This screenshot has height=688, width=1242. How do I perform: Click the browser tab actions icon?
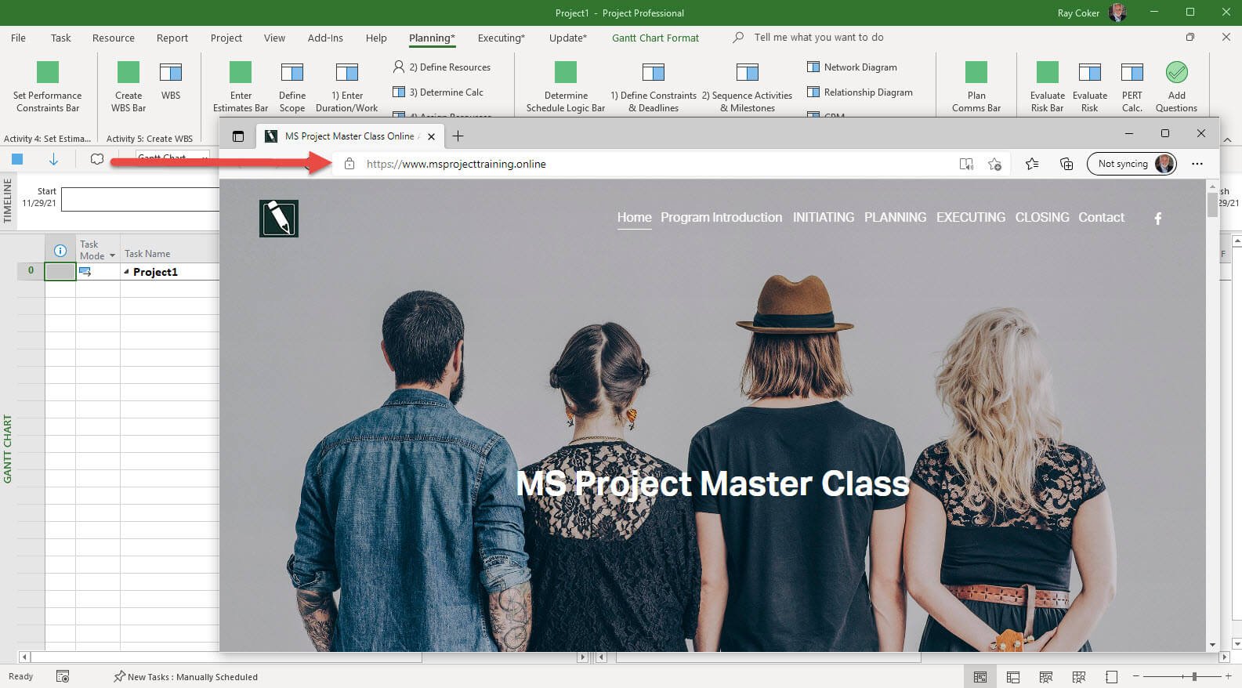click(x=238, y=136)
